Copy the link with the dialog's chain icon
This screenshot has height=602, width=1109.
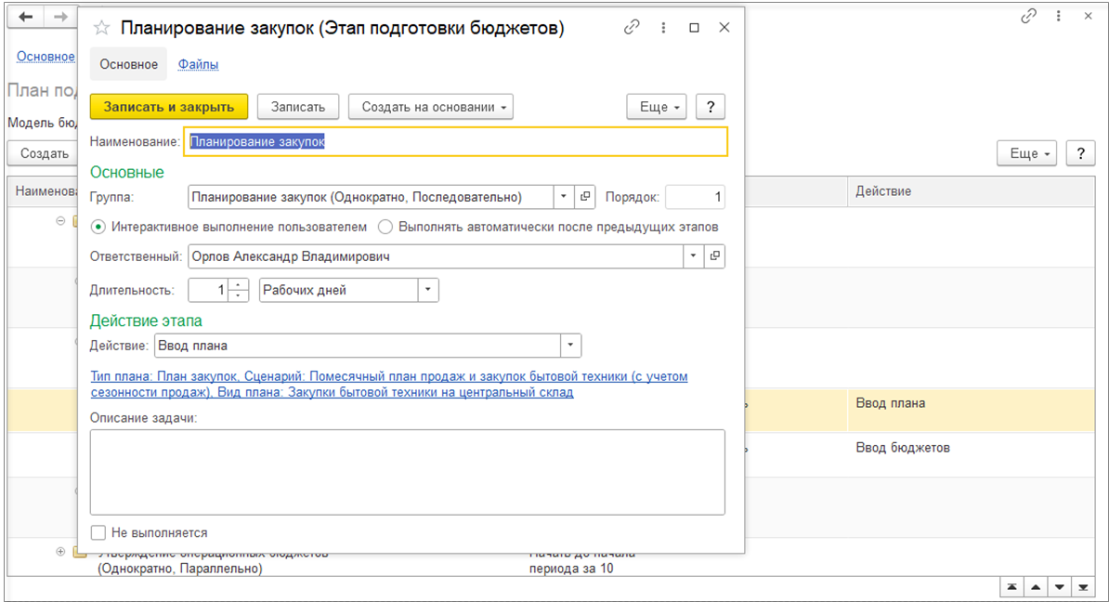tap(632, 28)
